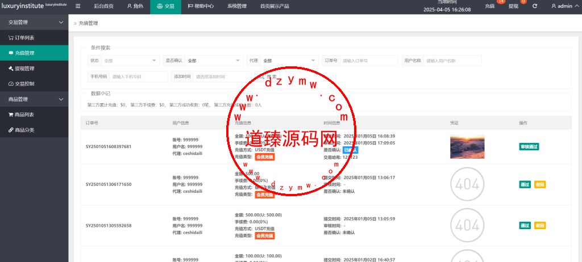Open the 角色 top menu
The width and height of the screenshot is (582, 262).
click(x=135, y=6)
